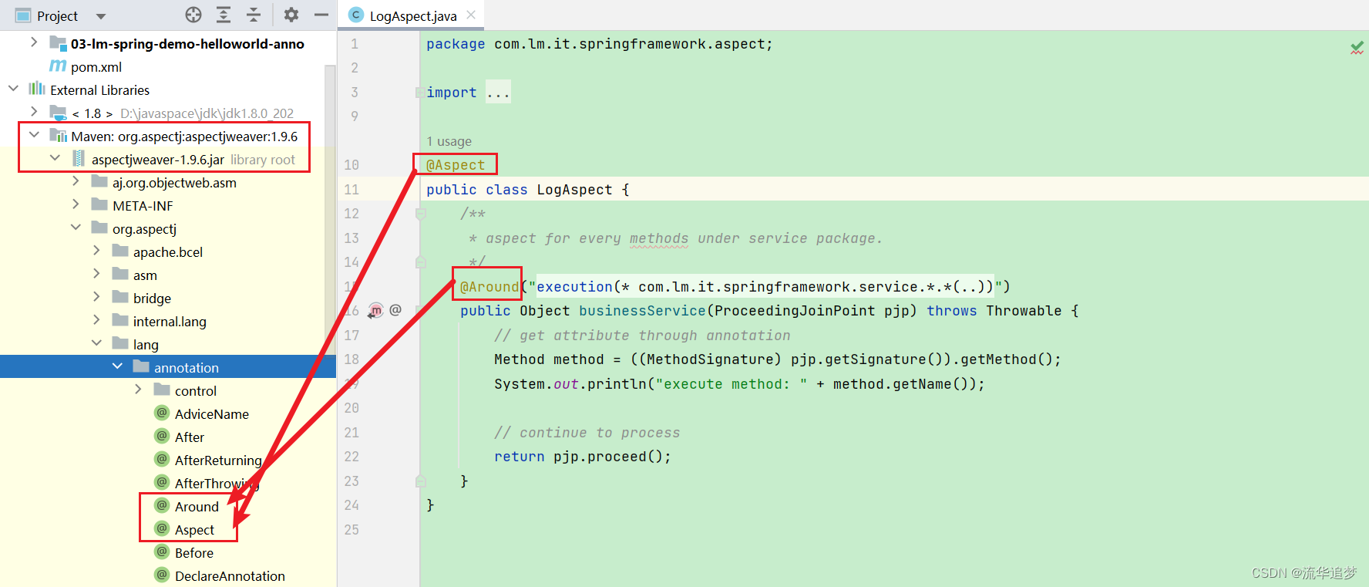
Task: Click the method gutter icon on line 16
Action: point(375,311)
